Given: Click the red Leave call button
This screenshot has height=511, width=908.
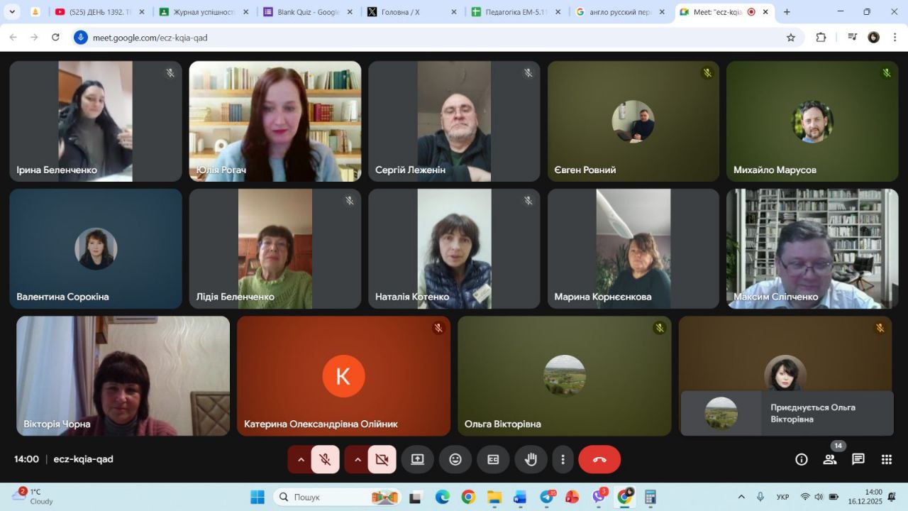Looking at the screenshot, I should click(599, 459).
